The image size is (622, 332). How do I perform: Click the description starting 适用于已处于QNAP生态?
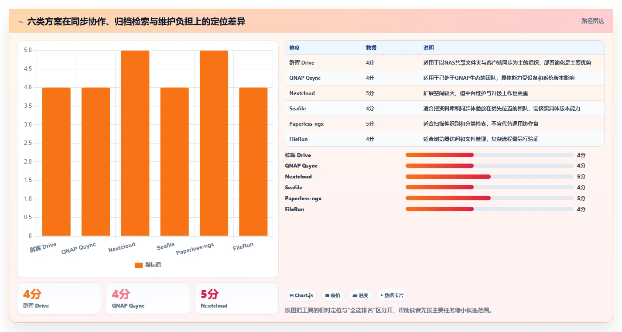499,78
